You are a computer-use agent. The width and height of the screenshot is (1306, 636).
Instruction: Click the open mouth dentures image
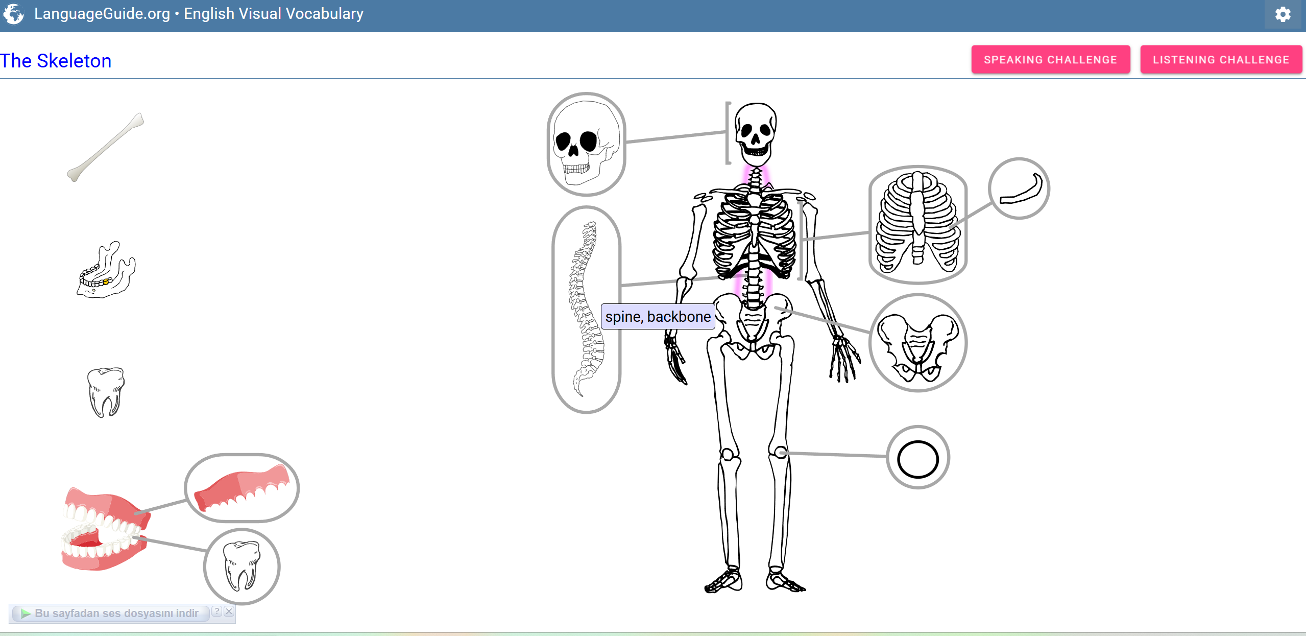106,529
